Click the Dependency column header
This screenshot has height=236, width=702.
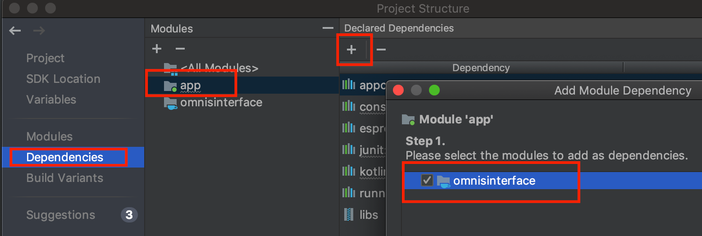point(481,68)
